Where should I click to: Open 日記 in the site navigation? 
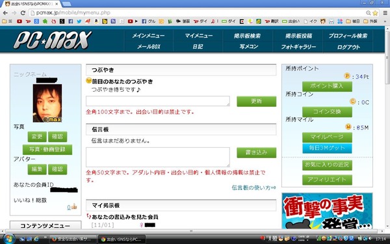(x=198, y=47)
